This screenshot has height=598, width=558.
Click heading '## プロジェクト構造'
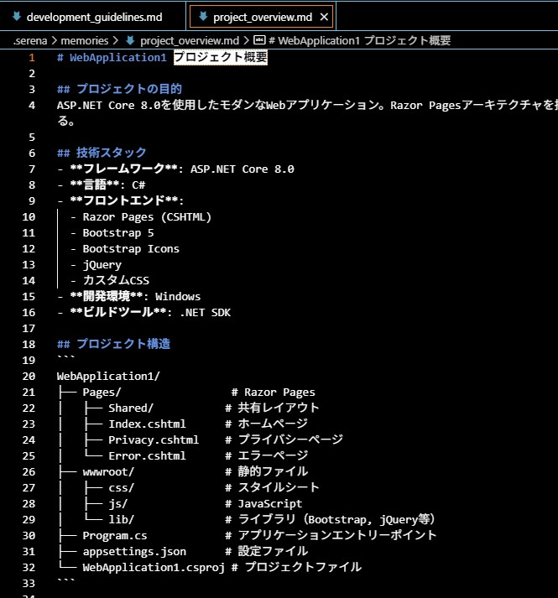coord(113,344)
